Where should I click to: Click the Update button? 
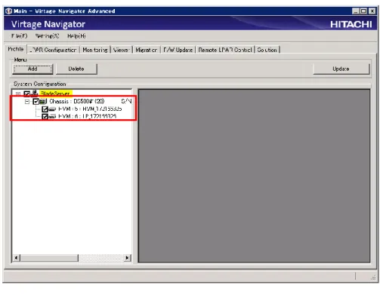(341, 69)
